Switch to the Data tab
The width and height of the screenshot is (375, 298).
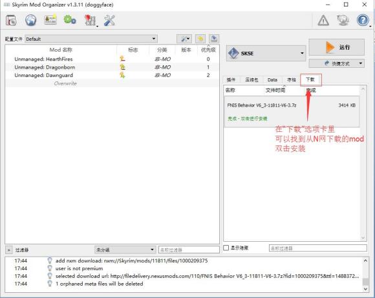272,80
